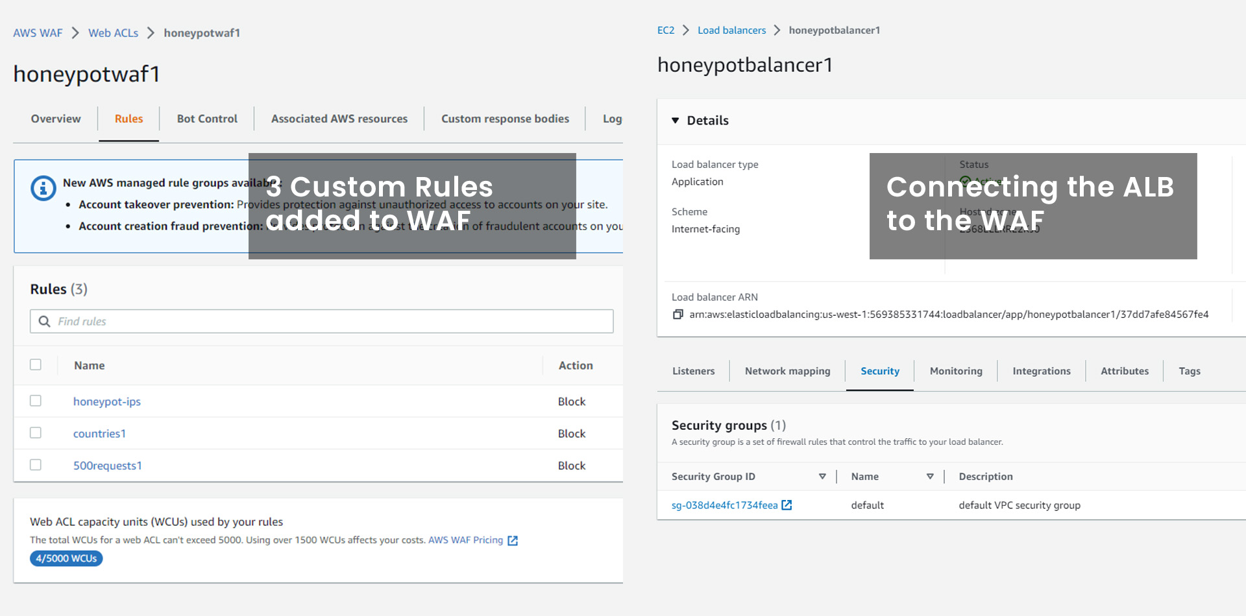Open the Network mapping tab
1246x616 pixels.
(787, 371)
